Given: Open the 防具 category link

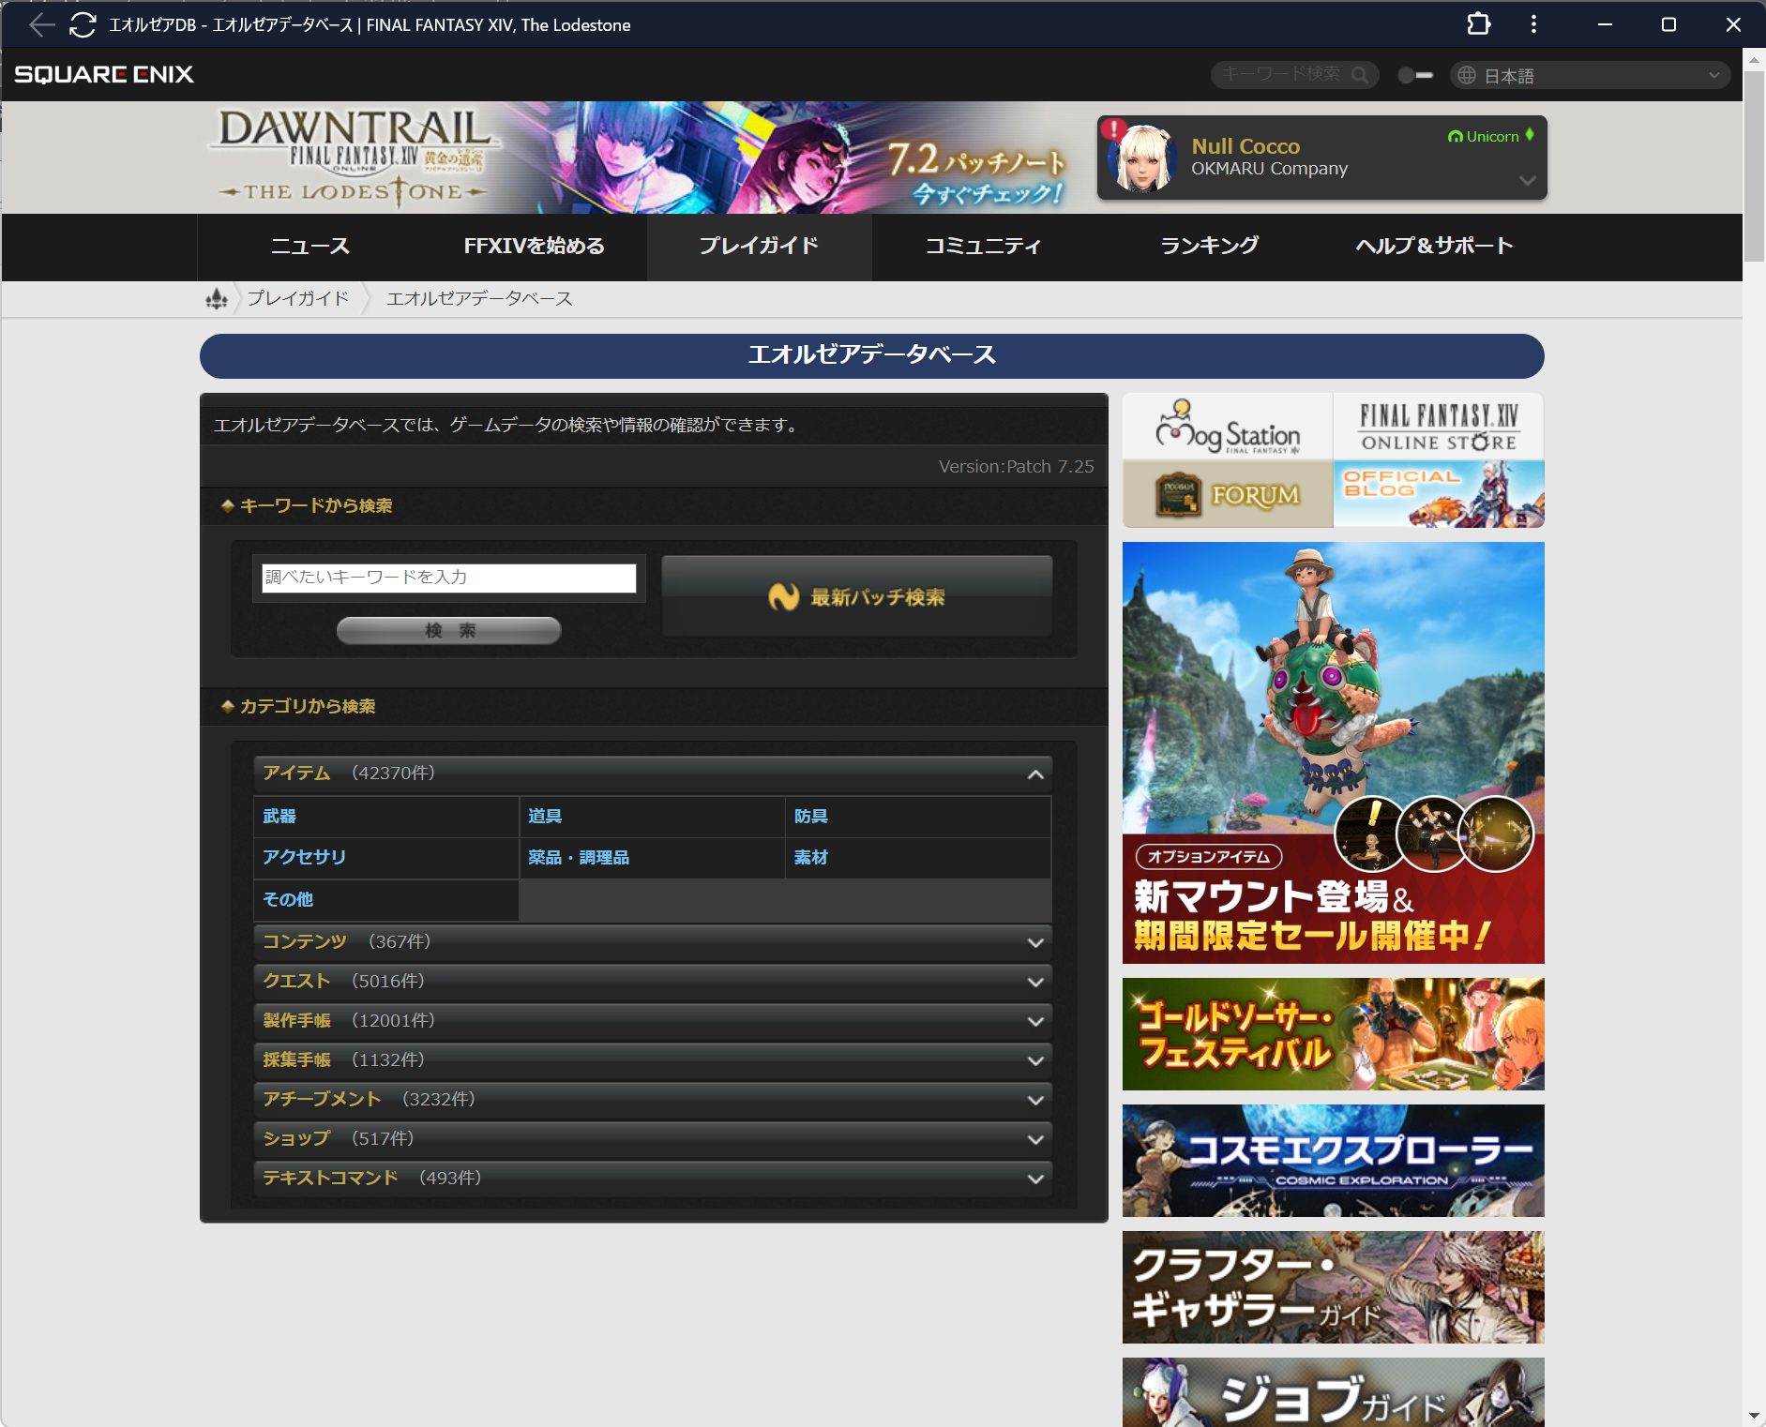Looking at the screenshot, I should (810, 817).
